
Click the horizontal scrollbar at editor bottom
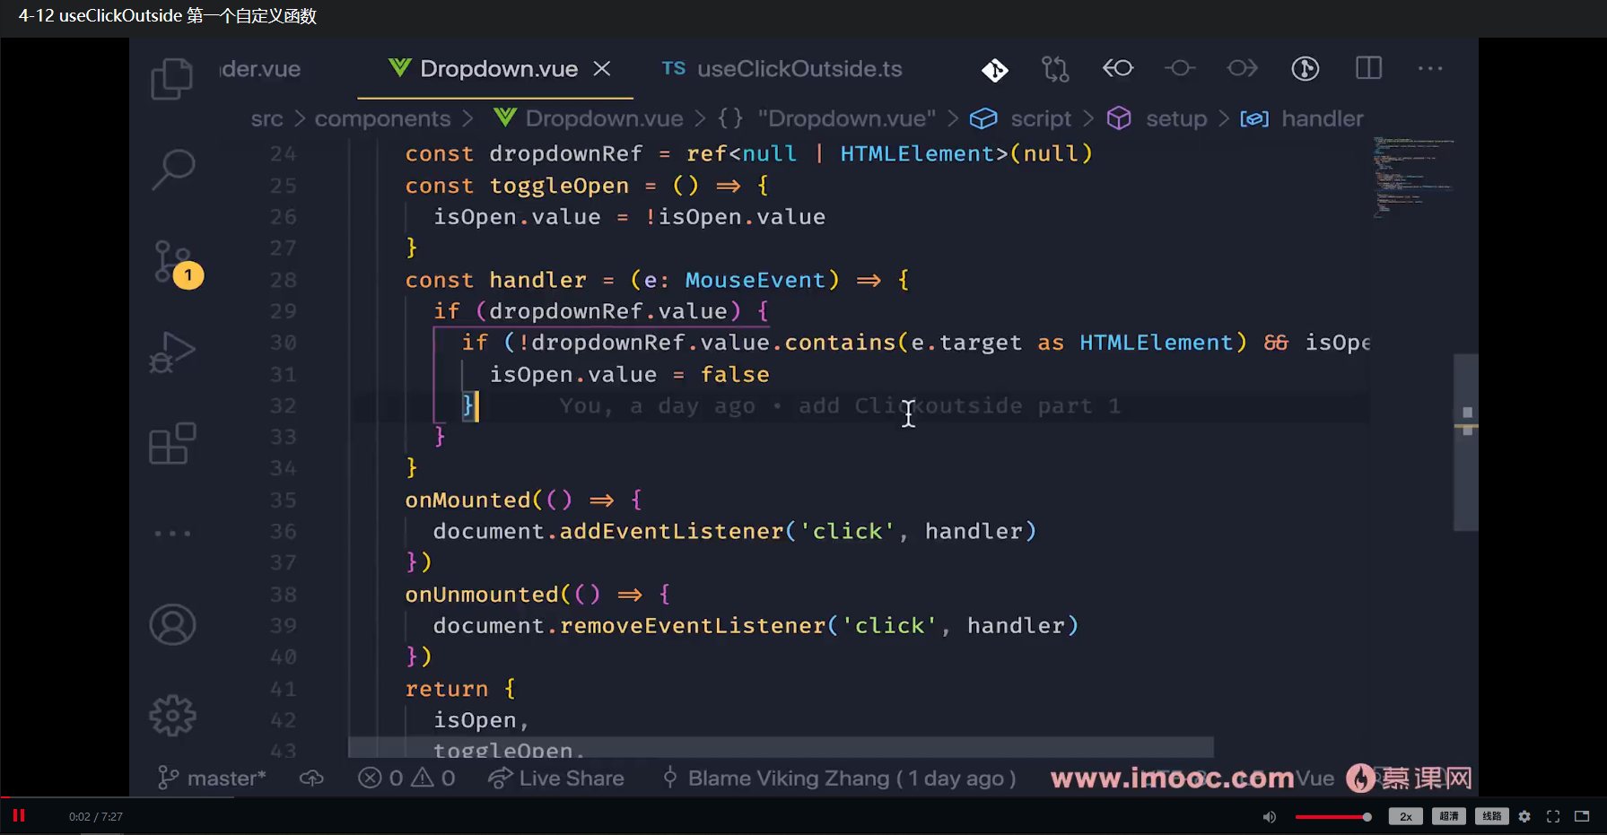(x=781, y=747)
